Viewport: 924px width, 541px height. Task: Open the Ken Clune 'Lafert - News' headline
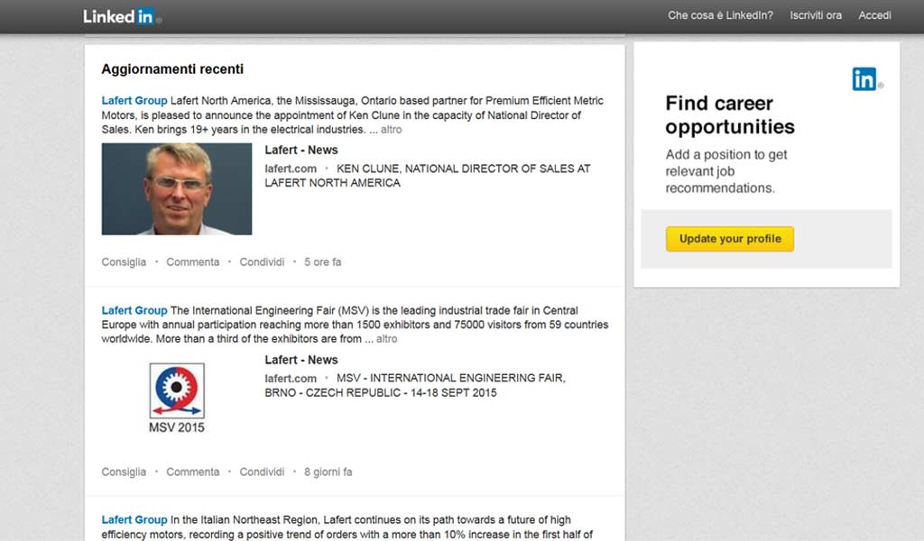(x=301, y=151)
